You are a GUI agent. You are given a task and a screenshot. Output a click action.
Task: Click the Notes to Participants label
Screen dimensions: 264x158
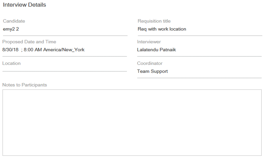[x=25, y=85]
